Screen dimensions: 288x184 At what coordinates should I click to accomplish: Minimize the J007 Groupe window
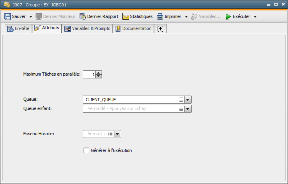tap(269, 4)
